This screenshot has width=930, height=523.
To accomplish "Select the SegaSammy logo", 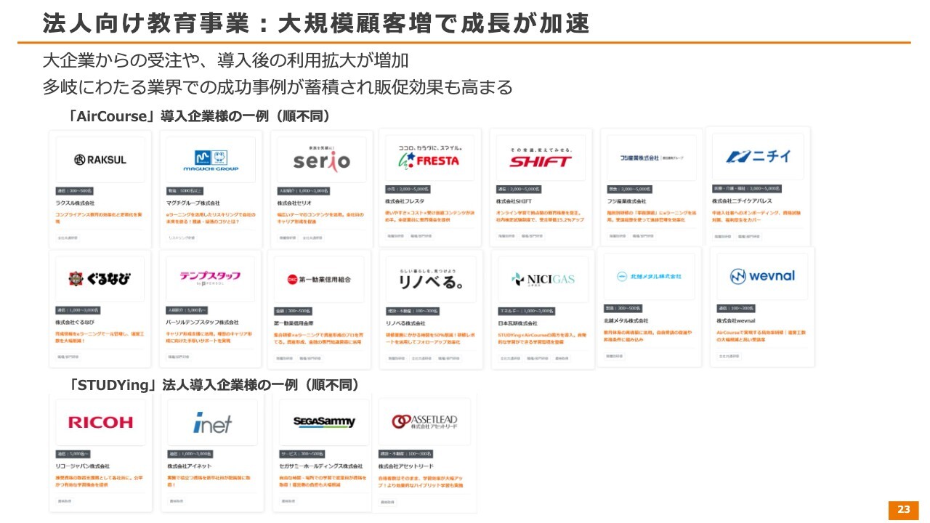I will coord(323,421).
